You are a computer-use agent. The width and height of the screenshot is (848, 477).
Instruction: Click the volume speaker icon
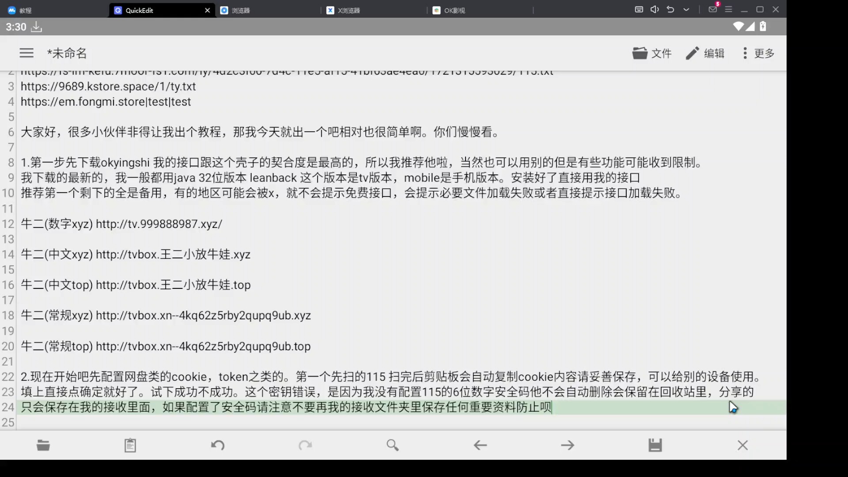(655, 9)
